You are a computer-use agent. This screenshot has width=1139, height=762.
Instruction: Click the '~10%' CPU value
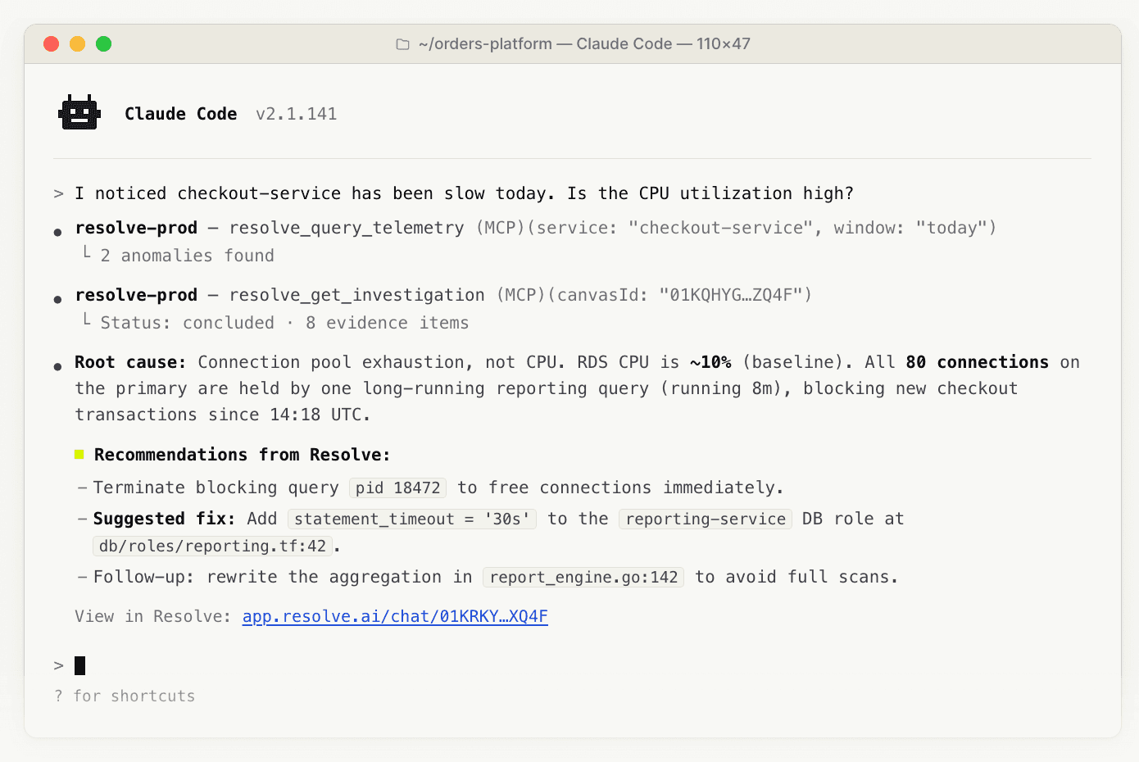pos(710,362)
